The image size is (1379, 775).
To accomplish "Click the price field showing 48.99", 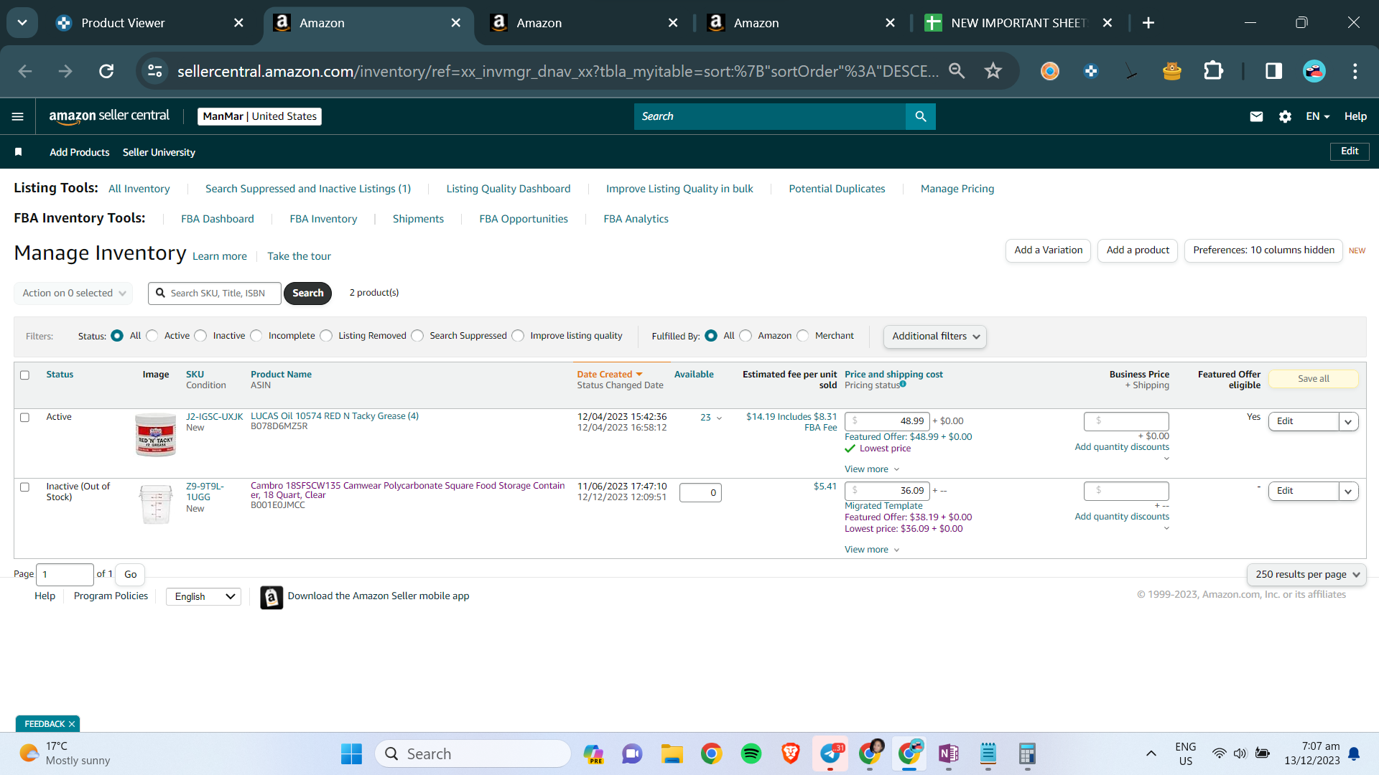I will coord(887,421).
